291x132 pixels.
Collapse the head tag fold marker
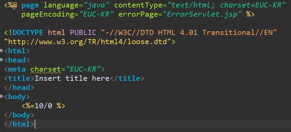point(1,60)
